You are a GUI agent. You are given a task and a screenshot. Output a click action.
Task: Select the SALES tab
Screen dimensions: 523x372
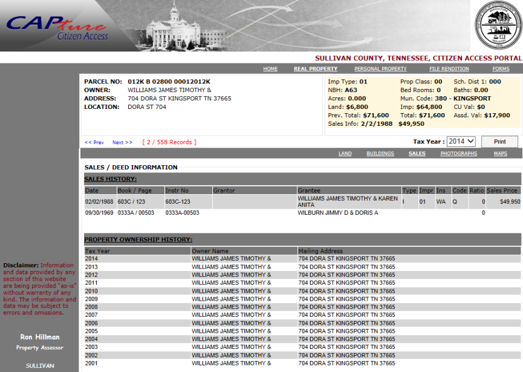coord(417,154)
